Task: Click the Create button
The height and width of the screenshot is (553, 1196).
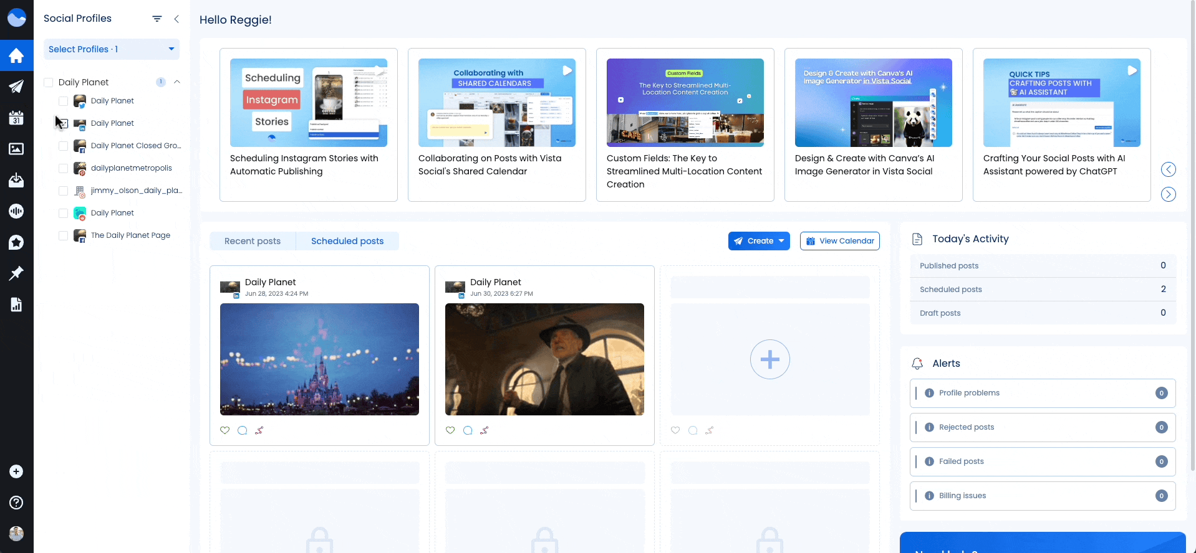Action: (x=759, y=241)
